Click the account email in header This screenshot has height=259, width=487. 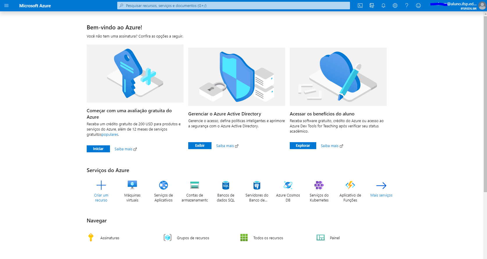(454, 4)
